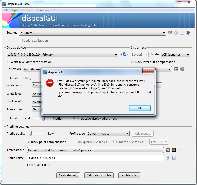Click the TypeError message text in dialog
Viewport: 197px width, 185px height.
tap(104, 94)
